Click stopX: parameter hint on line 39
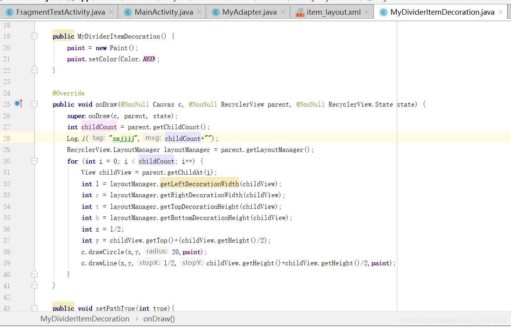 tap(149, 263)
